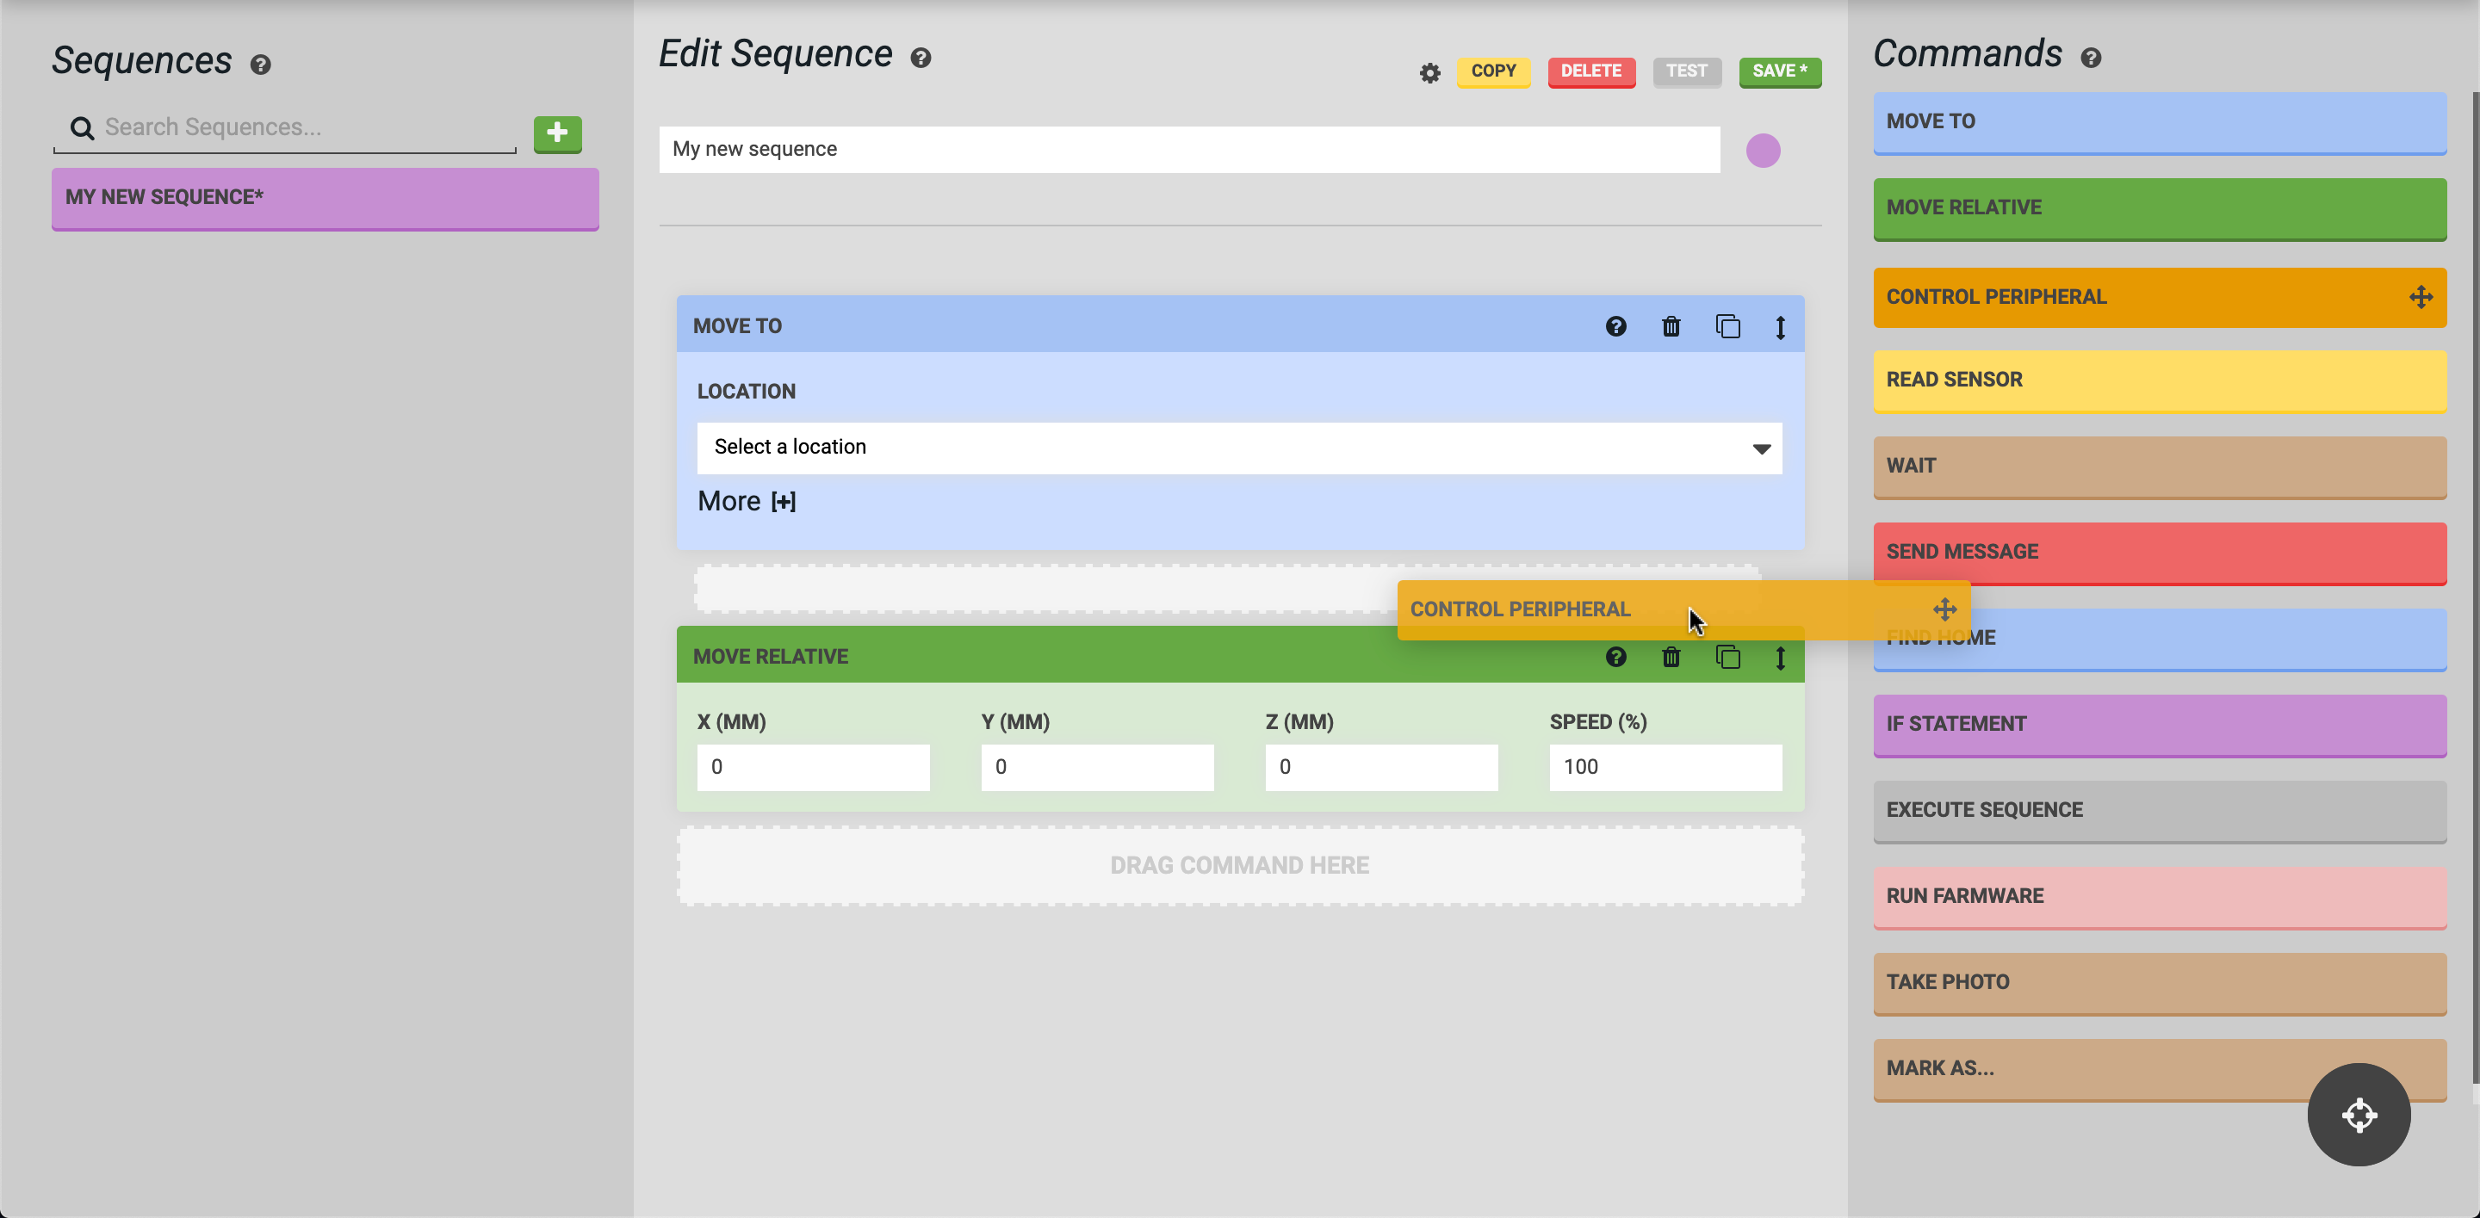Add a new sequence with the plus button
This screenshot has width=2480, height=1218.
click(556, 134)
